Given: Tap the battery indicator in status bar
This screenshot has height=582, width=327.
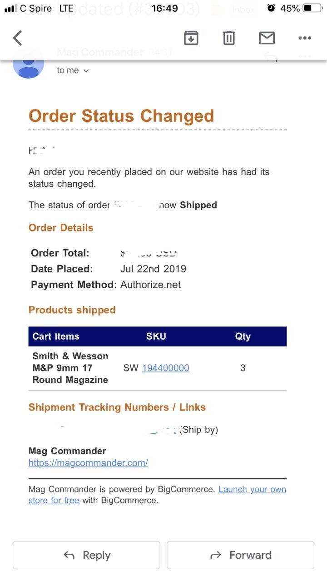Looking at the screenshot, I should pyautogui.click(x=312, y=9).
